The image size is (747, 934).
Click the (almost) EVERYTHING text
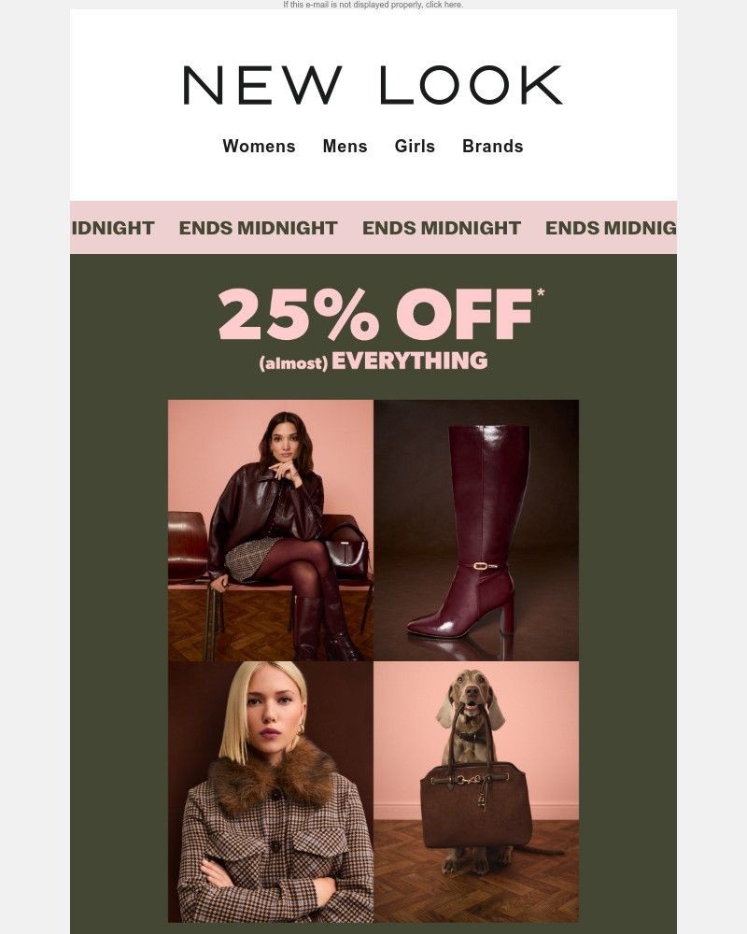pyautogui.click(x=373, y=361)
